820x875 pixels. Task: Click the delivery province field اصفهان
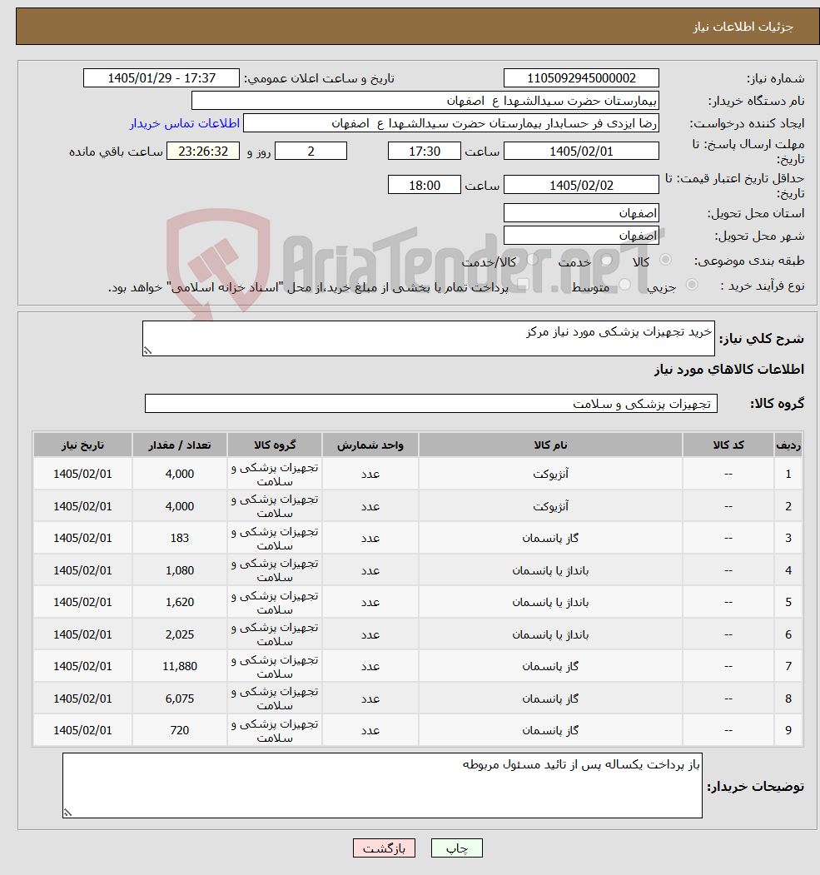coord(581,213)
